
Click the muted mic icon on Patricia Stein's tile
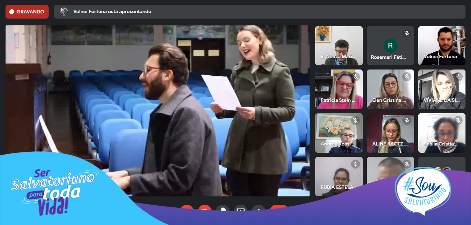coord(355,77)
